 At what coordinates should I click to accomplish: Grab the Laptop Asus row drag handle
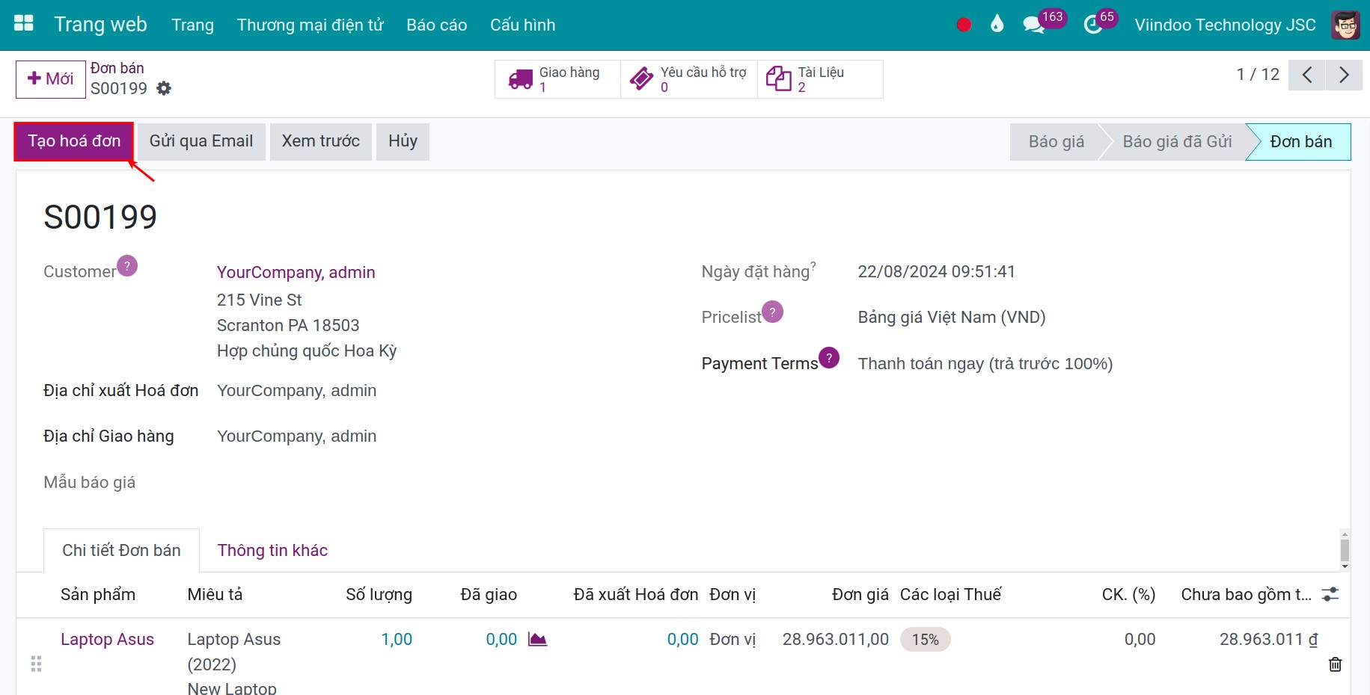36,664
